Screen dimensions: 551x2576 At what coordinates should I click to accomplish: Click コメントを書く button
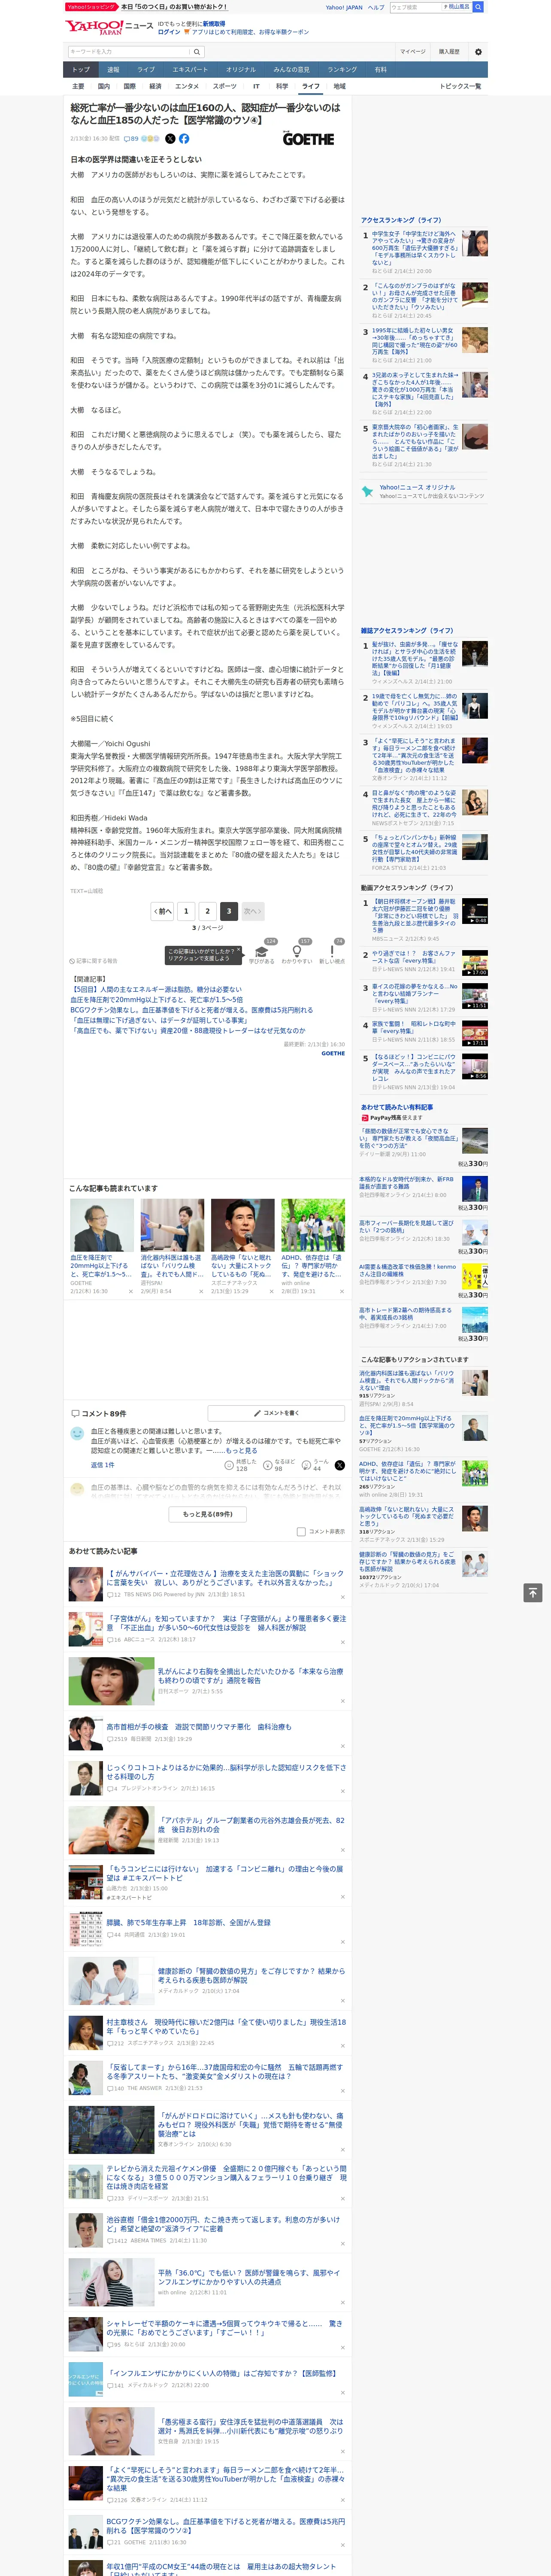click(x=276, y=1413)
